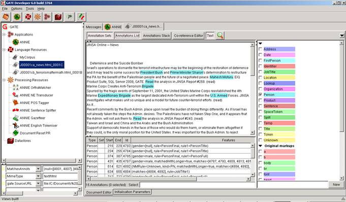
Task: Select the ANNIE OrthoMatcher icon
Action: pos(15,87)
